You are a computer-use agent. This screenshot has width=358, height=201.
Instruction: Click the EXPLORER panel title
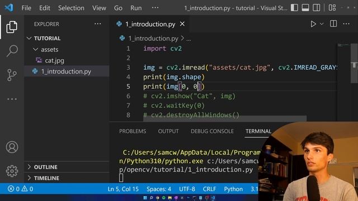[x=46, y=24]
